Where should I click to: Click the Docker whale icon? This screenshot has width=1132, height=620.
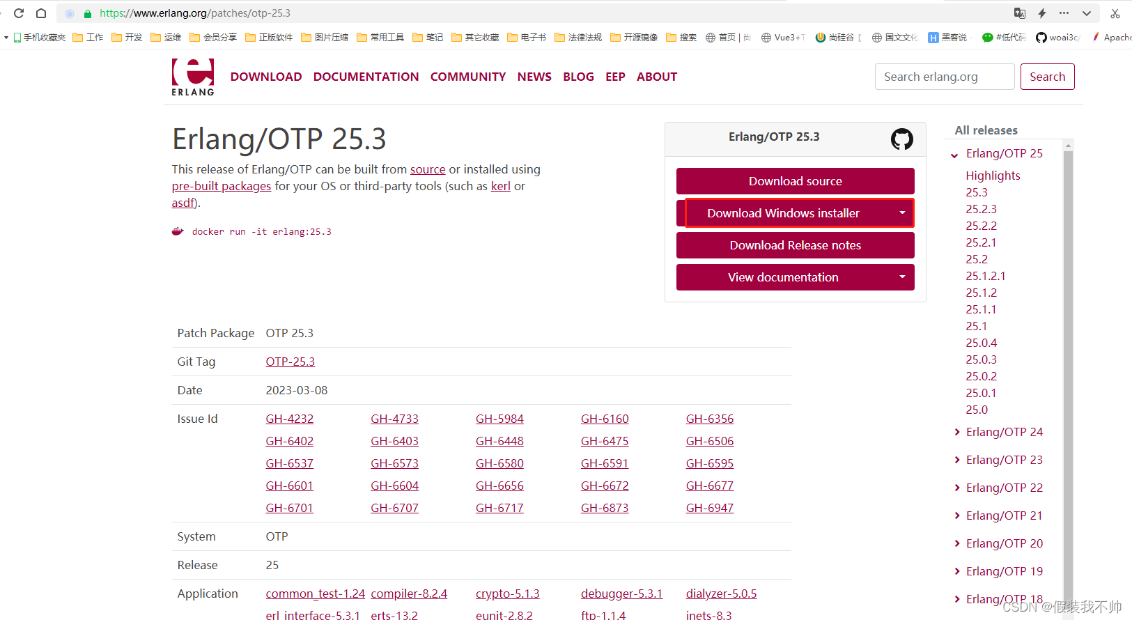coord(178,231)
